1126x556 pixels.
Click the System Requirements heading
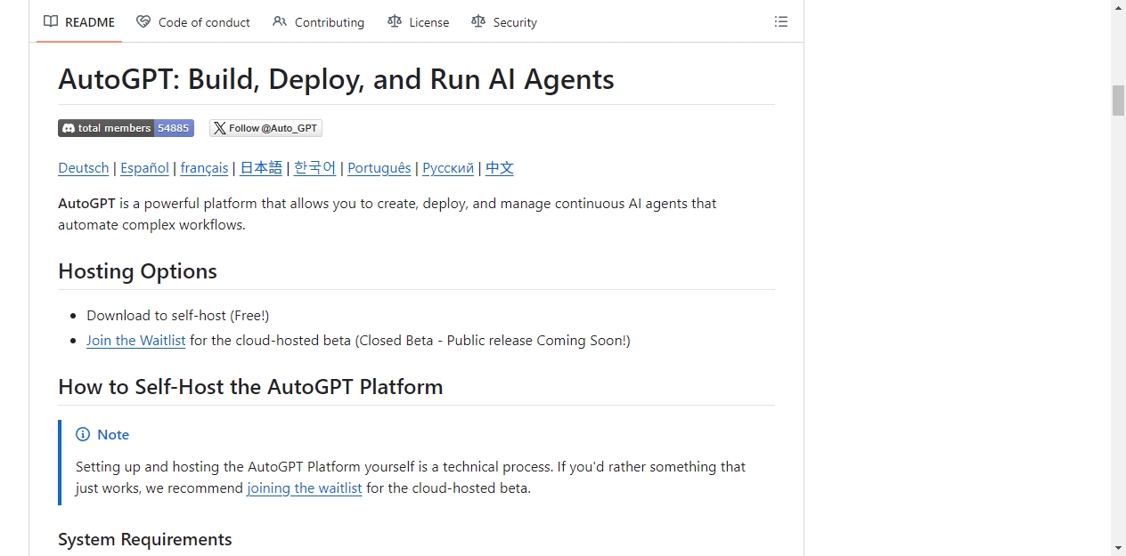pyautogui.click(x=145, y=540)
